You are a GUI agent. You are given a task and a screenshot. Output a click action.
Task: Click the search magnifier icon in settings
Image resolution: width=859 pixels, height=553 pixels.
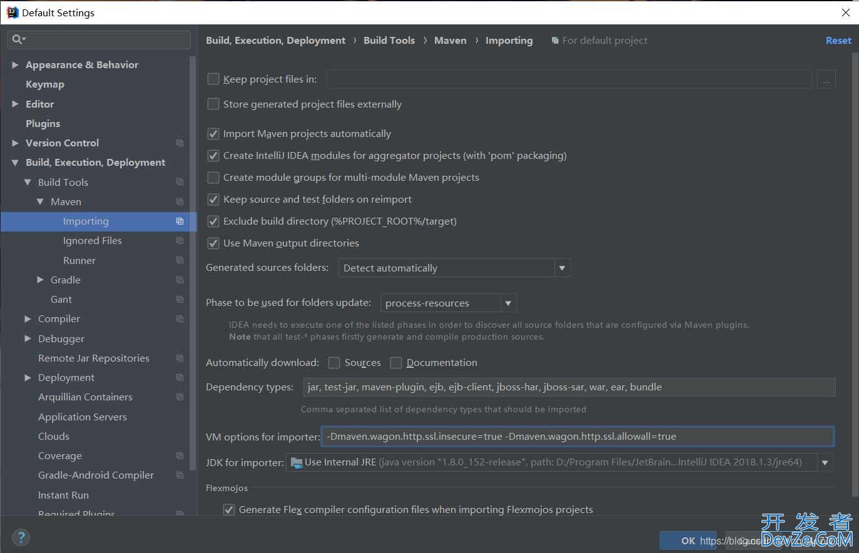(x=17, y=39)
